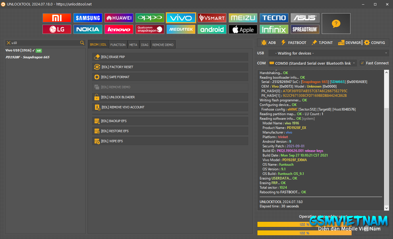The height and width of the screenshot is (239, 393).
Task: Select the Apple logo
Action: pyautogui.click(x=243, y=29)
